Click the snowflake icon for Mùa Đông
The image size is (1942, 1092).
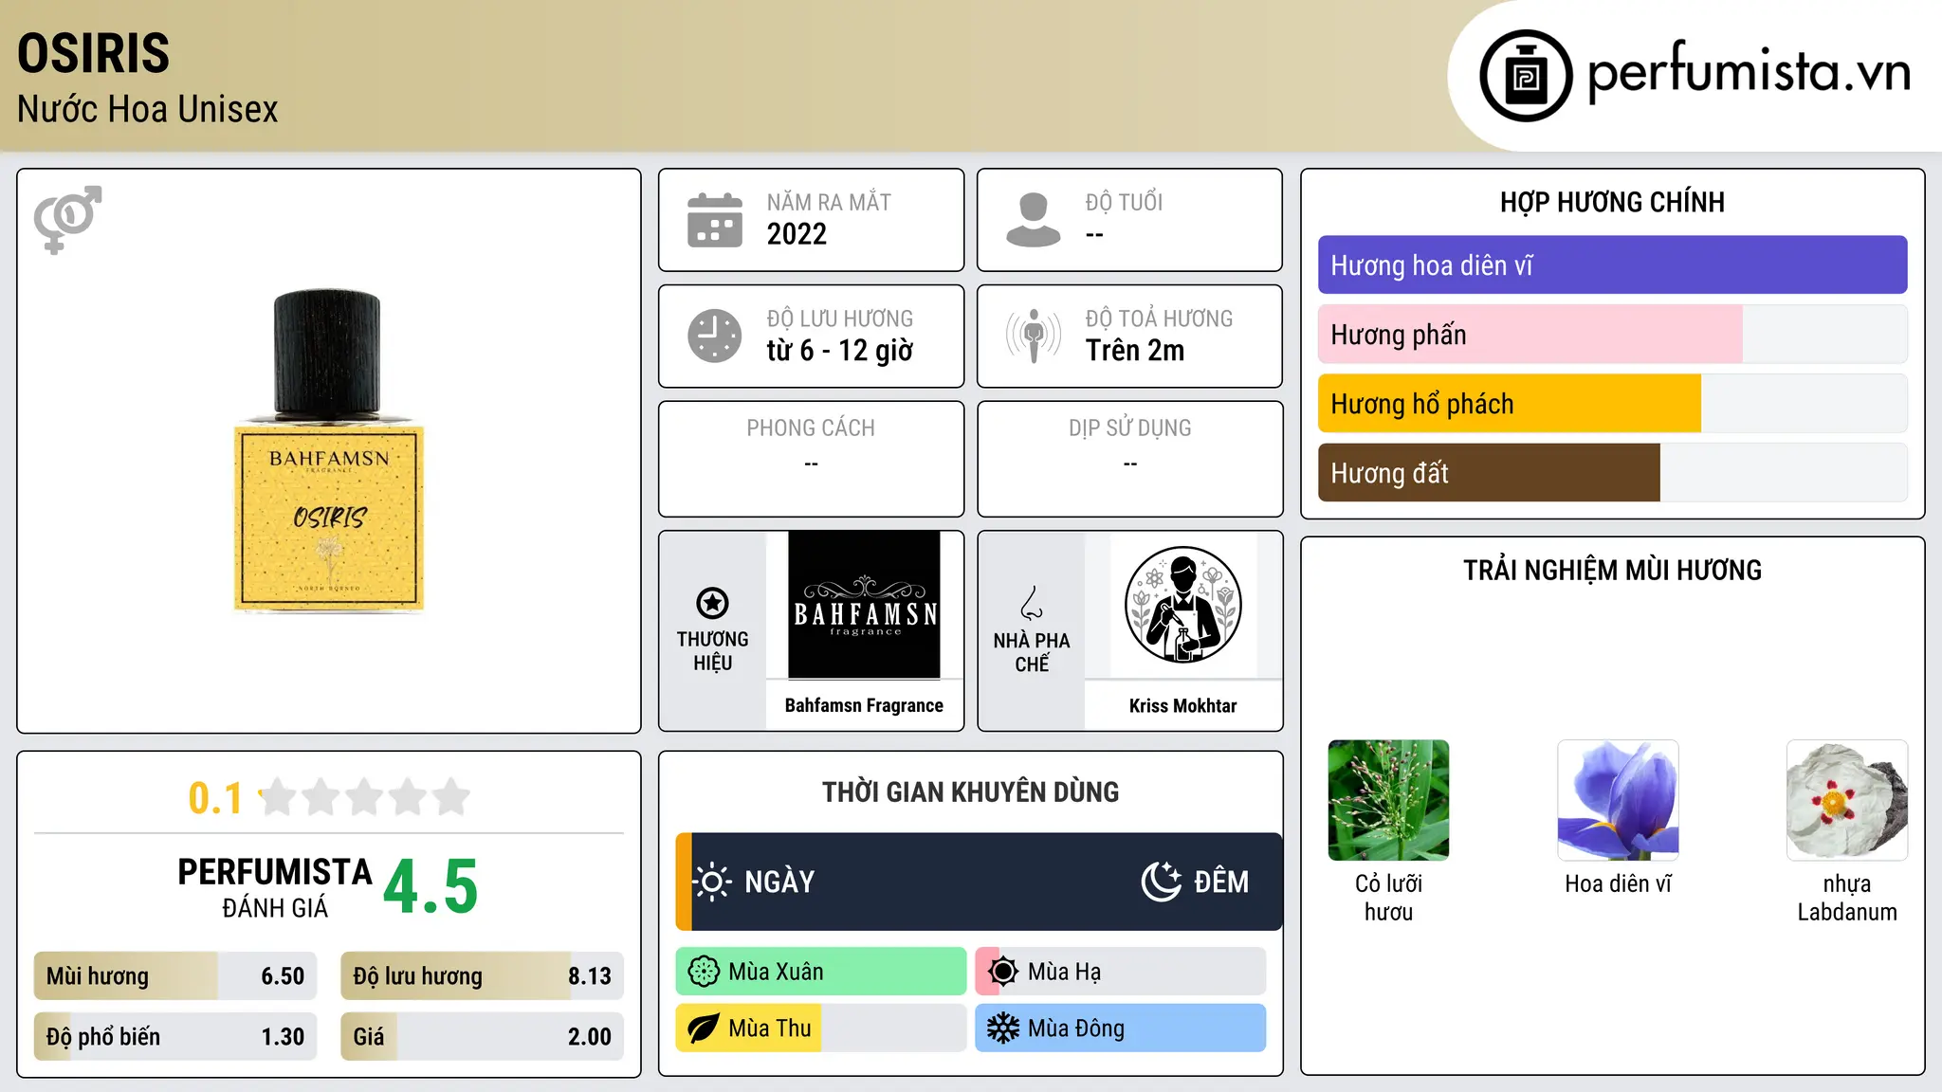coord(1002,1028)
